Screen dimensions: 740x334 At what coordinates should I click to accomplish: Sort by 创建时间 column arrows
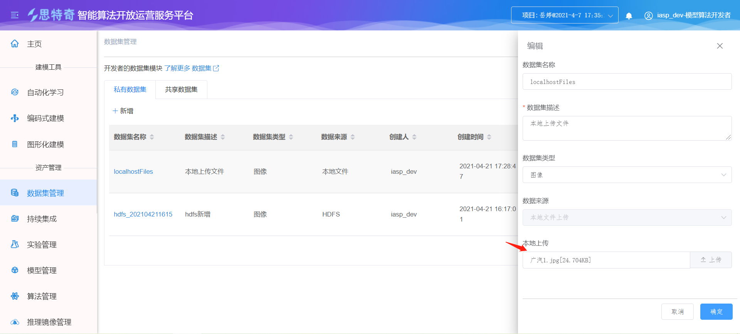489,137
